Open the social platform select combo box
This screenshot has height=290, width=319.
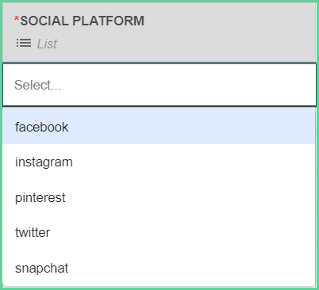point(159,85)
